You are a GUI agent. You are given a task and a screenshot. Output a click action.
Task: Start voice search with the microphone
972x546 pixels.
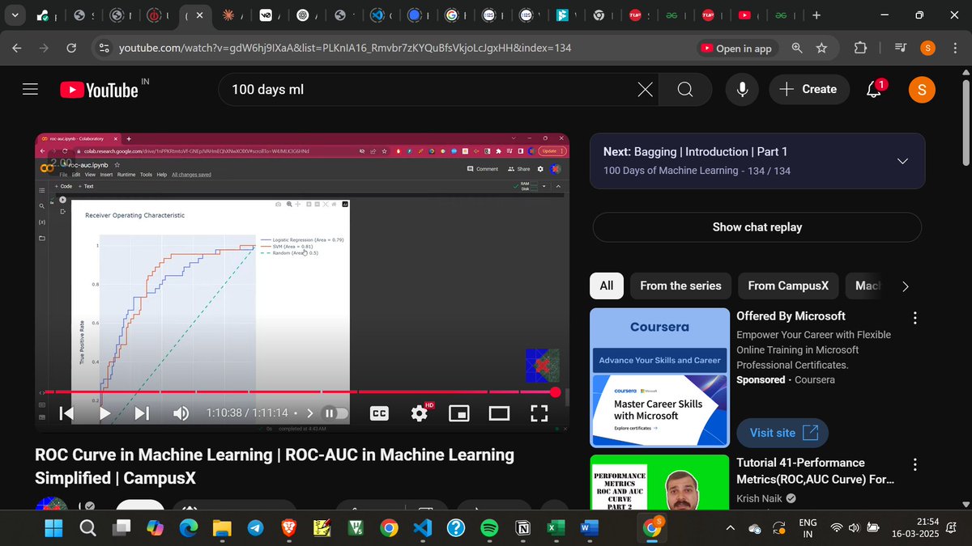742,90
